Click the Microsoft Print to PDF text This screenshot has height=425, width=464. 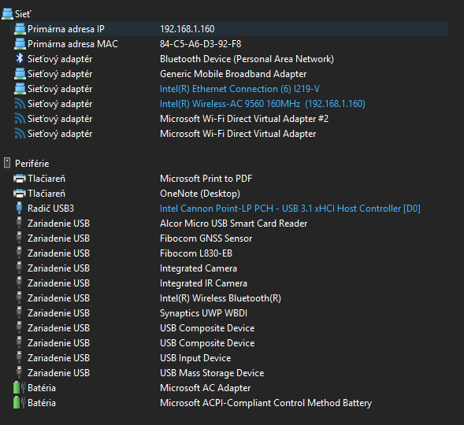206,179
